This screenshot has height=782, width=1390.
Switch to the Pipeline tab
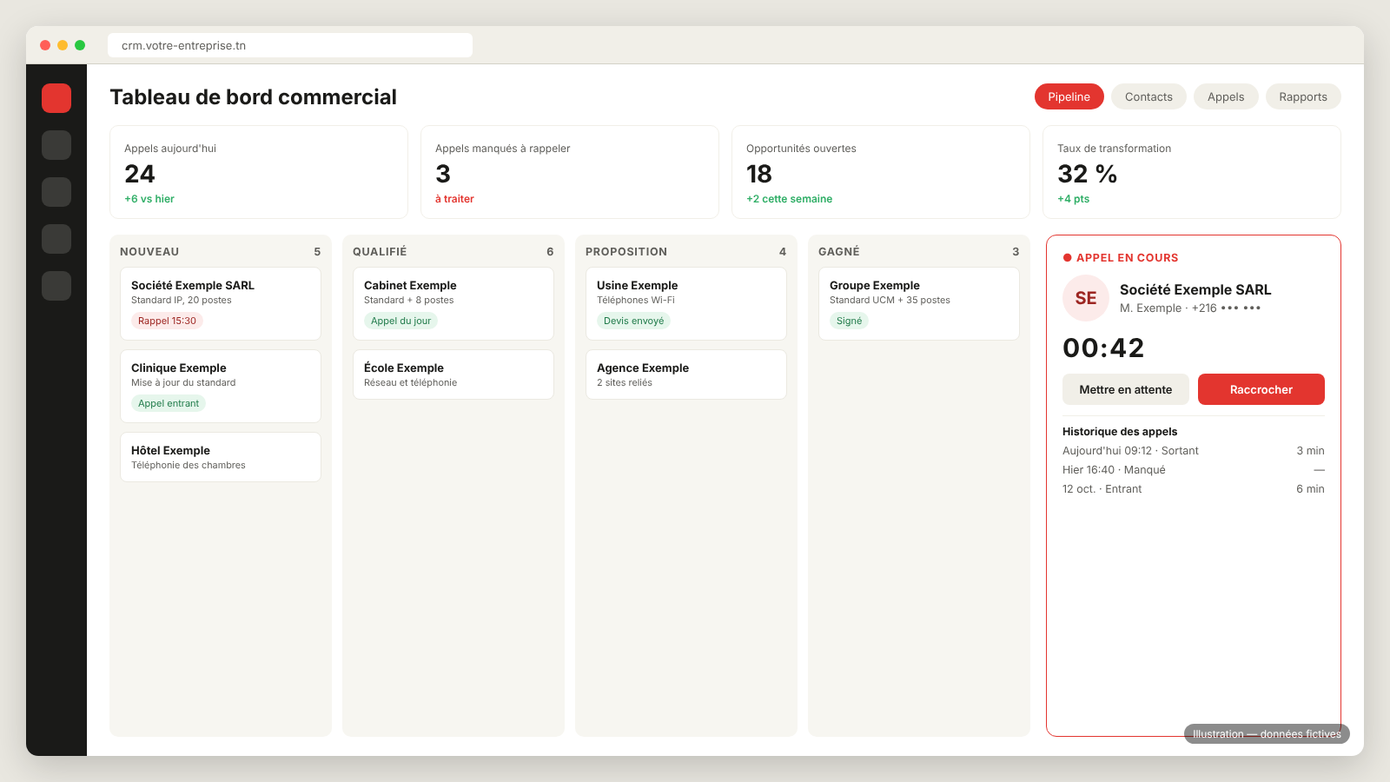(1069, 96)
